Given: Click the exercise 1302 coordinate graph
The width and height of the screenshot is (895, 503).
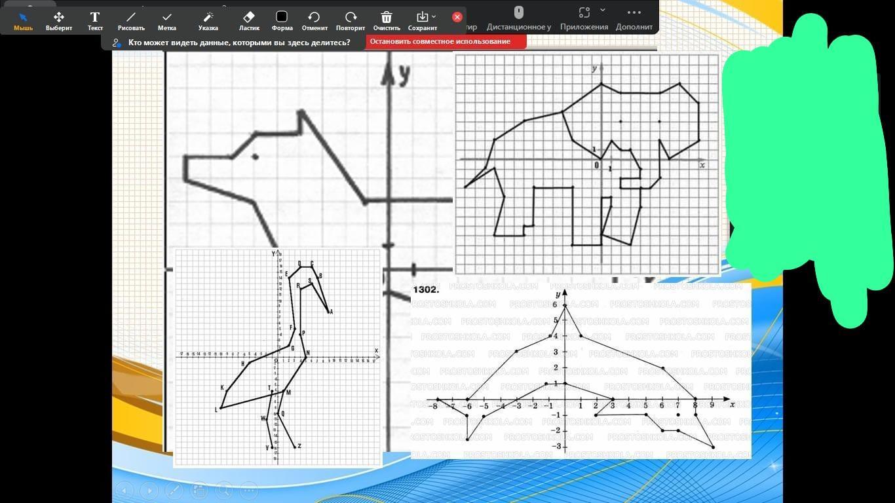Looking at the screenshot, I should (x=581, y=371).
